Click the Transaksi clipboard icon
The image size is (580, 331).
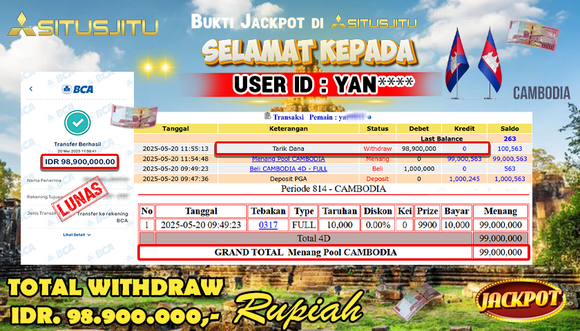coord(267,117)
